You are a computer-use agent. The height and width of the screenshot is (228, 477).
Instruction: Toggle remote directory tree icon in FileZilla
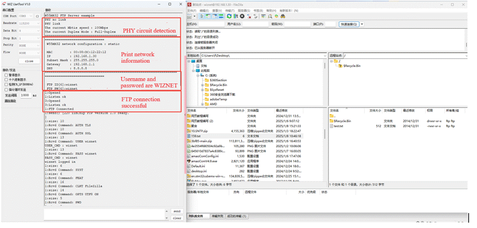pyautogui.click(x=215, y=16)
